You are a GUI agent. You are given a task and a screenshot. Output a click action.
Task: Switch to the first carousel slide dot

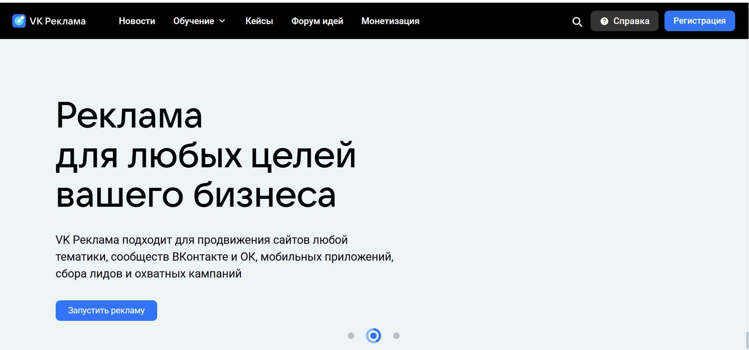351,336
